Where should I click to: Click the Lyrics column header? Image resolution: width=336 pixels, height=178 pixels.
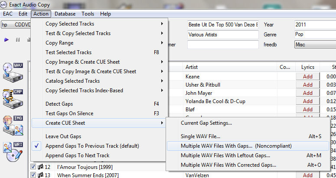tap(307, 67)
